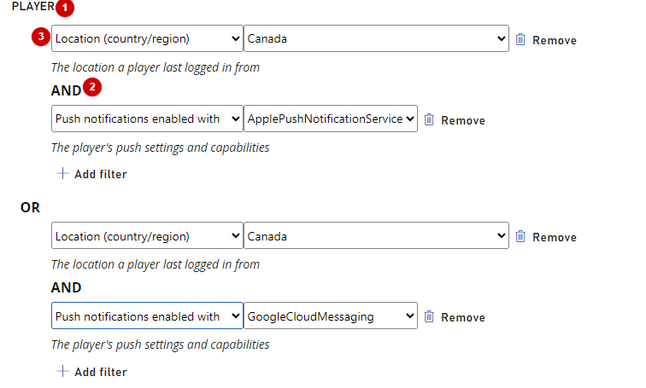Click Remove label for first Canada filter

point(555,40)
